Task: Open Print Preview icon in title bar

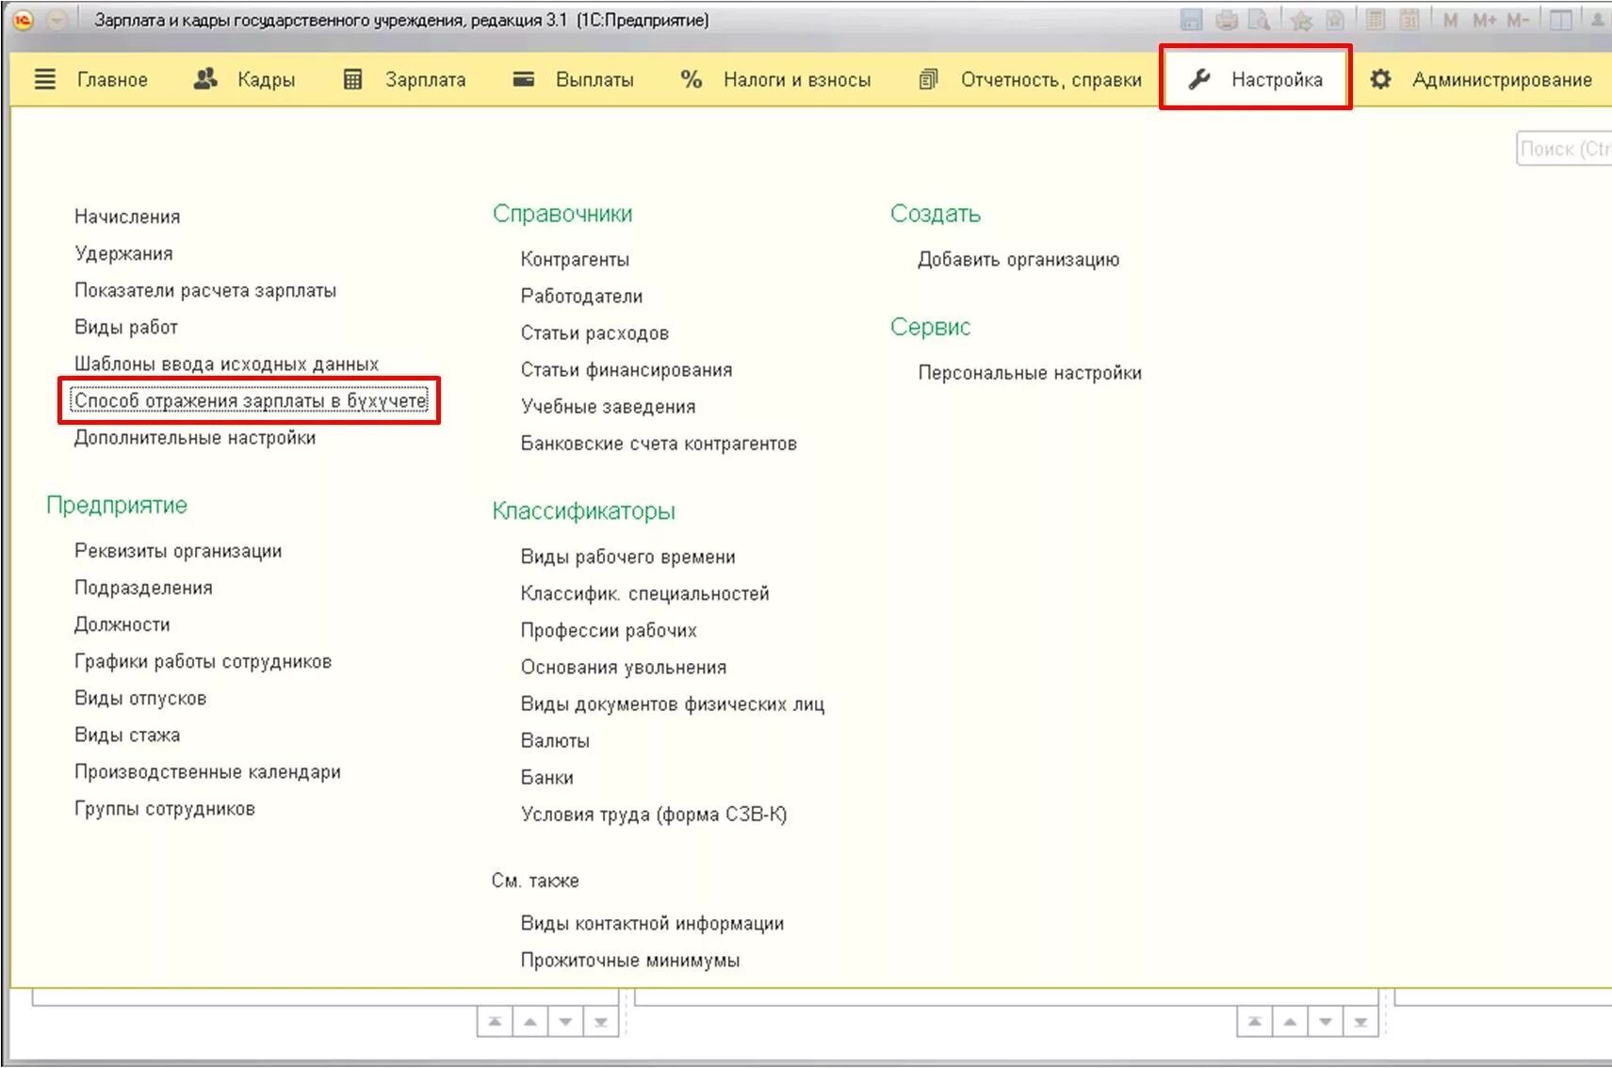Action: [1259, 20]
